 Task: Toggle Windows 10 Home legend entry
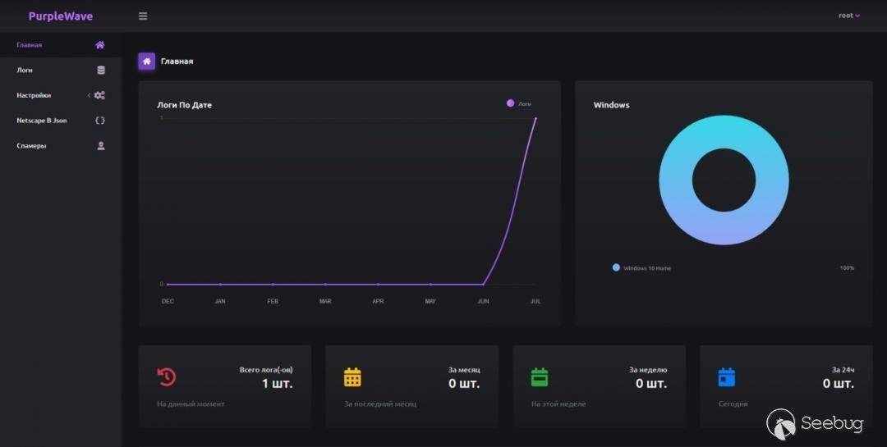pos(641,268)
